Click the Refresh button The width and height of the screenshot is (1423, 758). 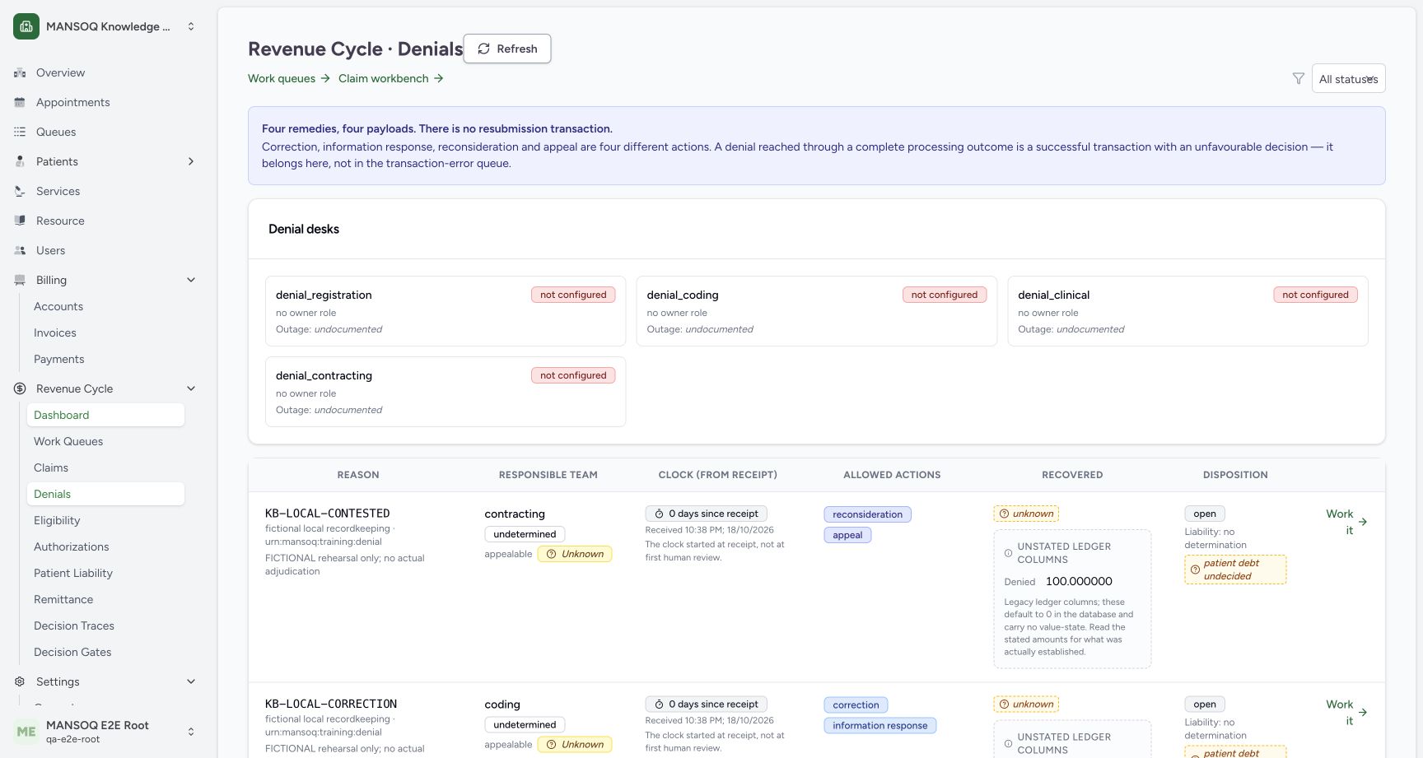coord(507,49)
